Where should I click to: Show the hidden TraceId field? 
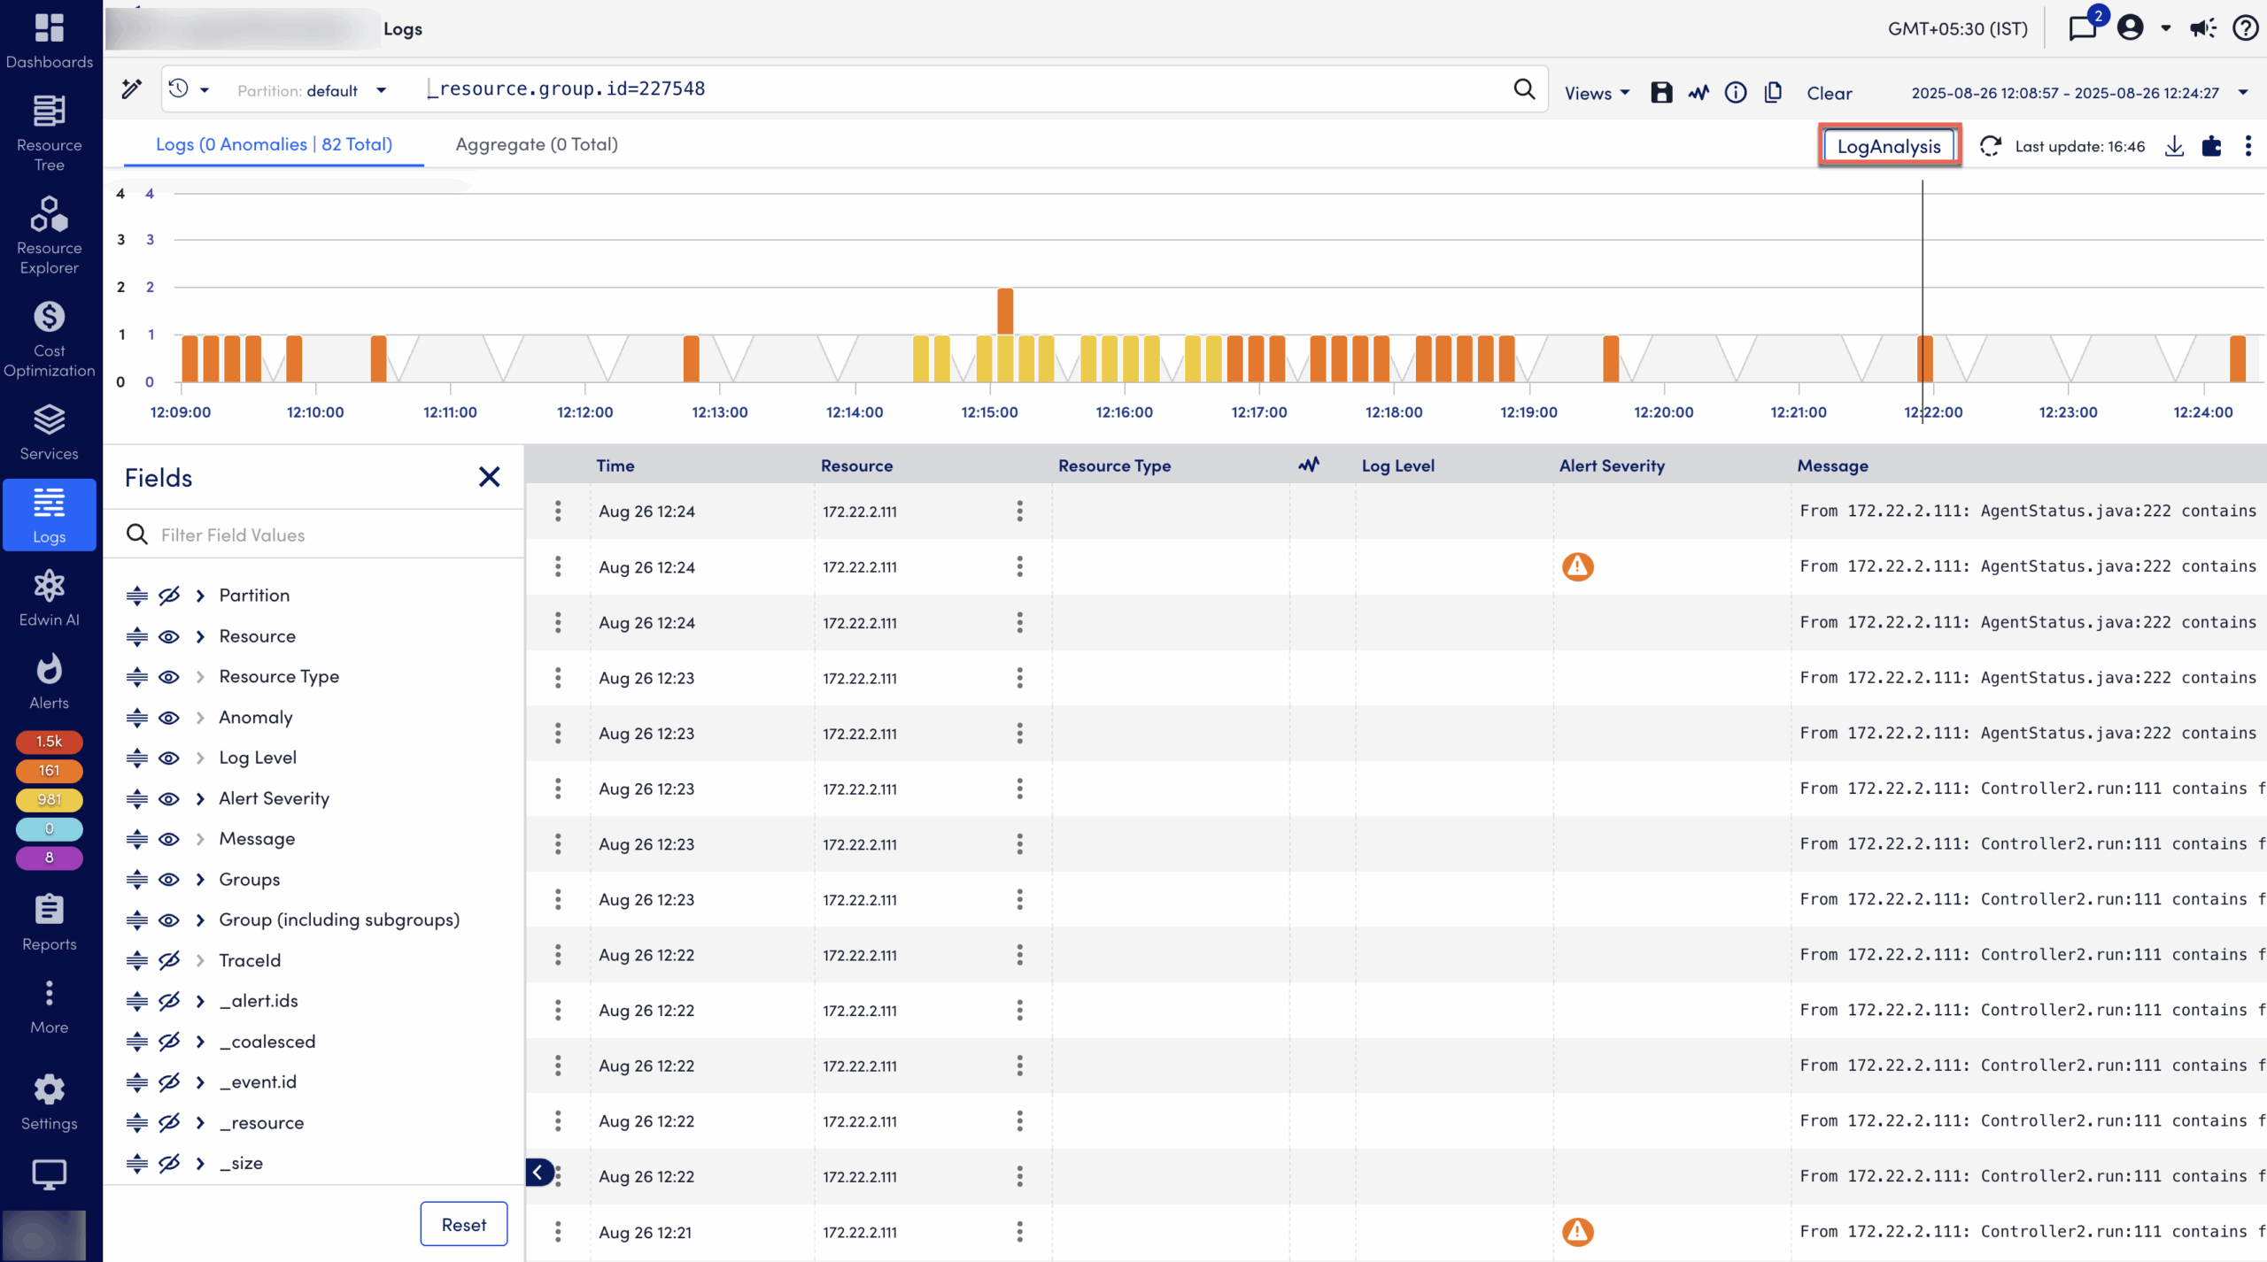coord(168,960)
